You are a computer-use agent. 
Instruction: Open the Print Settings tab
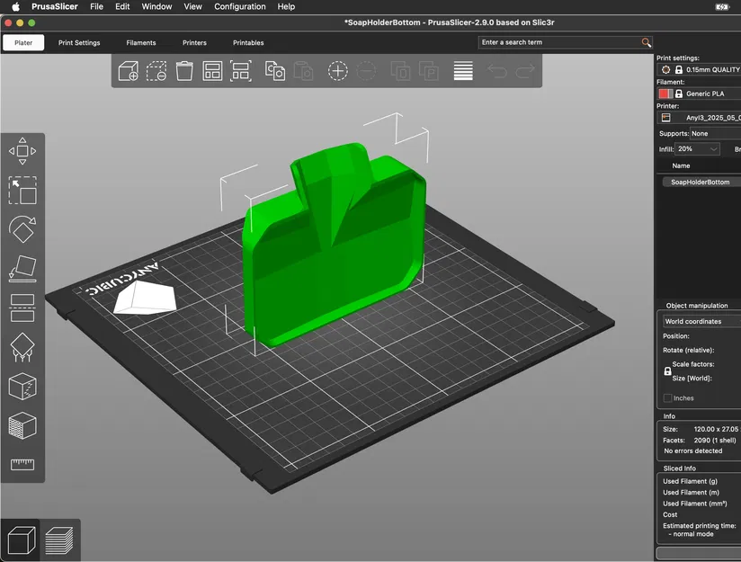(x=79, y=42)
